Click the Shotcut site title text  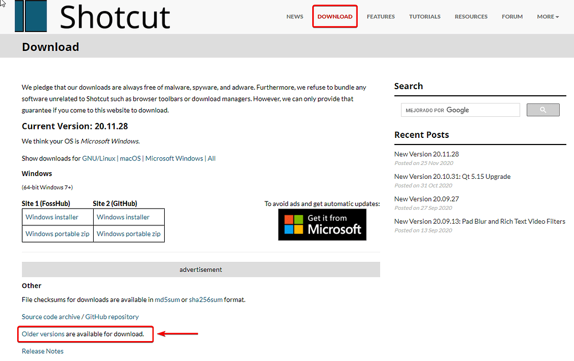click(x=115, y=17)
